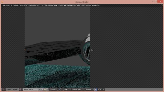Click the new image plus icon
Image resolution: width=164 pixels, height=92 pixels.
pos(42,89)
